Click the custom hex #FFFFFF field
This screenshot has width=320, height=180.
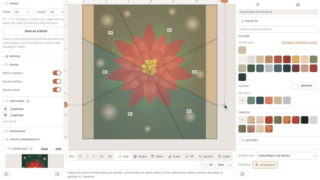308,86
